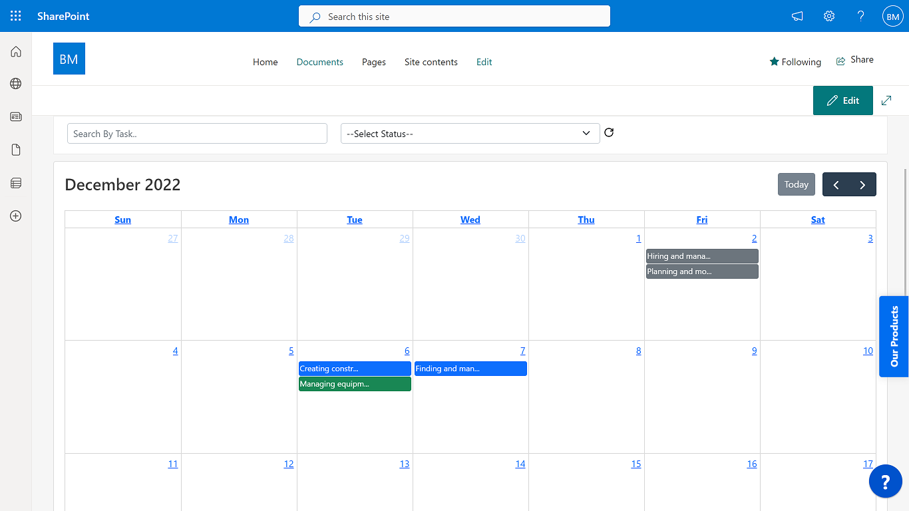Viewport: 909px width, 511px height.
Task: Click the Sat column header
Action: [818, 220]
